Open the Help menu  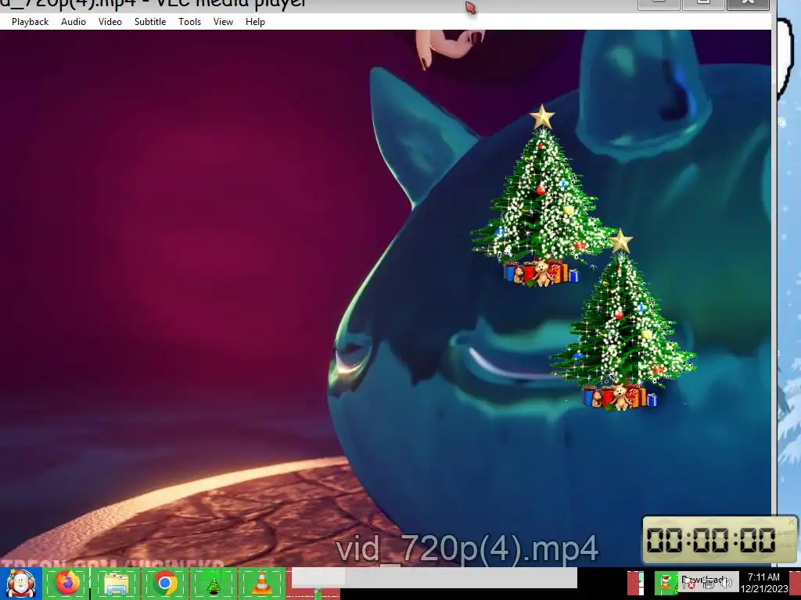tap(255, 21)
